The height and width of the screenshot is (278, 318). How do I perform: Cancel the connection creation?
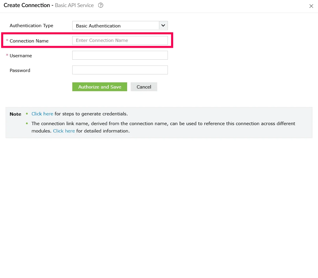[144, 87]
